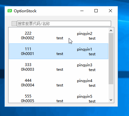
Task: Click the Qt logo icon in title bar
Action: pos(10,11)
